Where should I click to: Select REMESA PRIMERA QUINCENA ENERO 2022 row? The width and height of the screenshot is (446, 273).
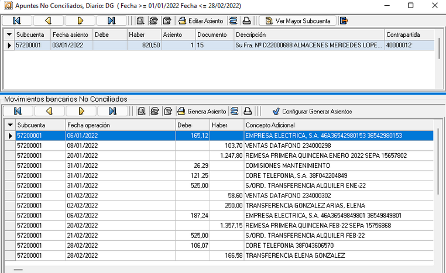click(x=219, y=155)
